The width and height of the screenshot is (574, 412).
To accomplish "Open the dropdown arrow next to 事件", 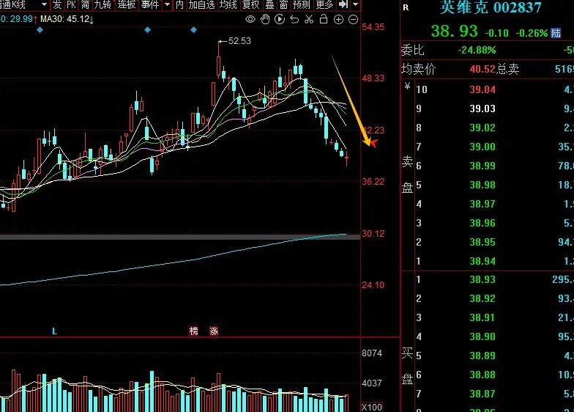I will click(167, 4).
